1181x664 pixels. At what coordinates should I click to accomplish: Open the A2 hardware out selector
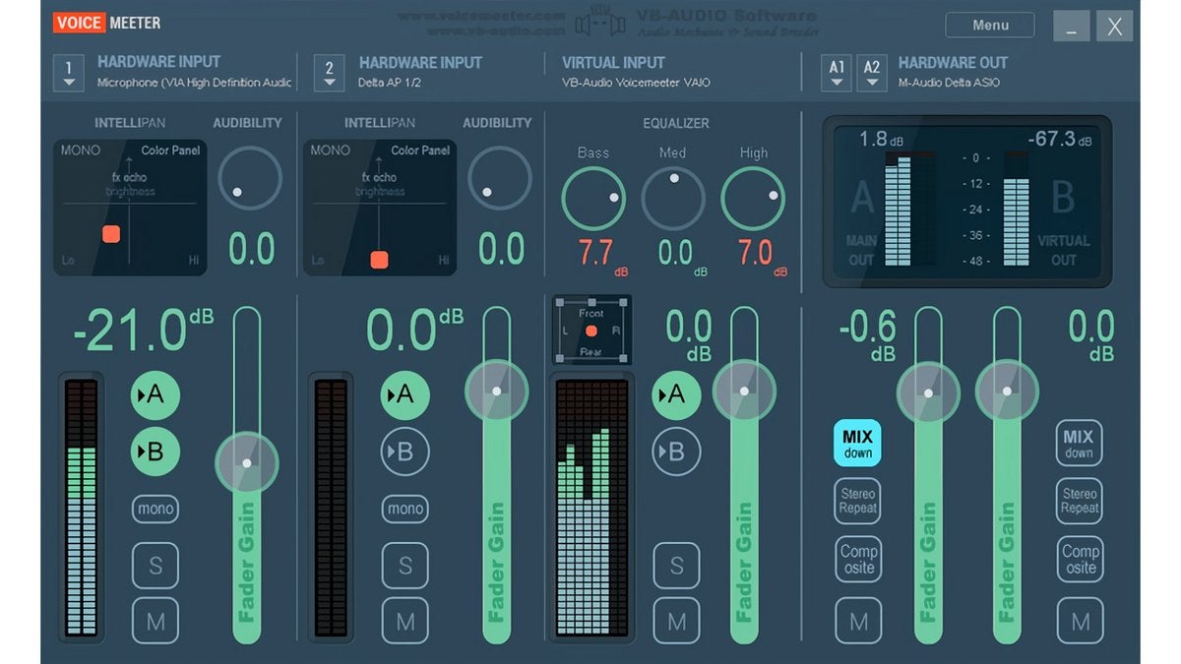pyautogui.click(x=872, y=73)
